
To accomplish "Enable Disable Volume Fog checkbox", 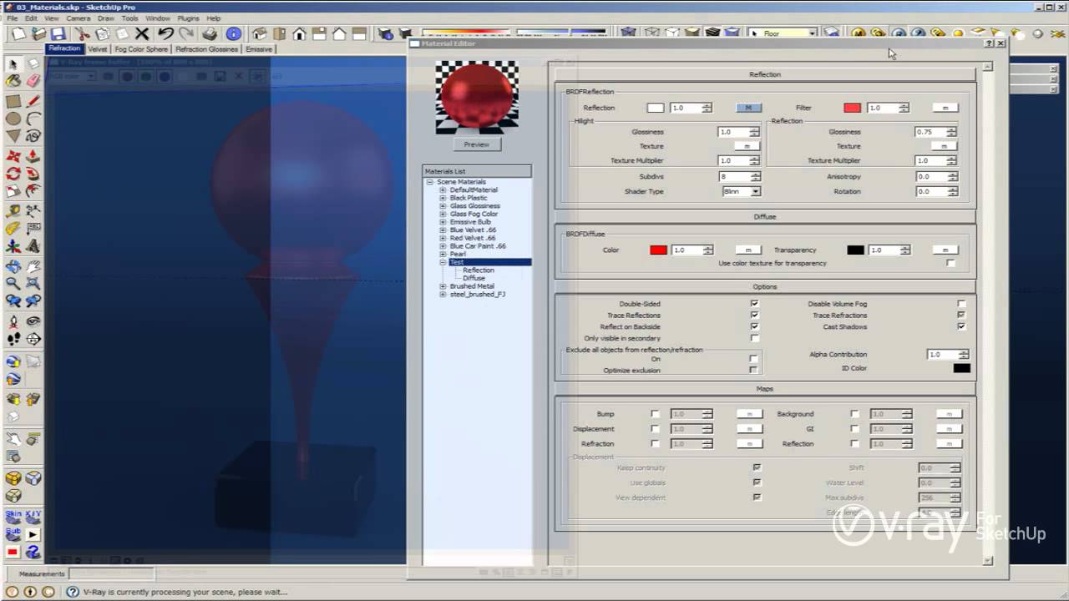I will (x=961, y=304).
